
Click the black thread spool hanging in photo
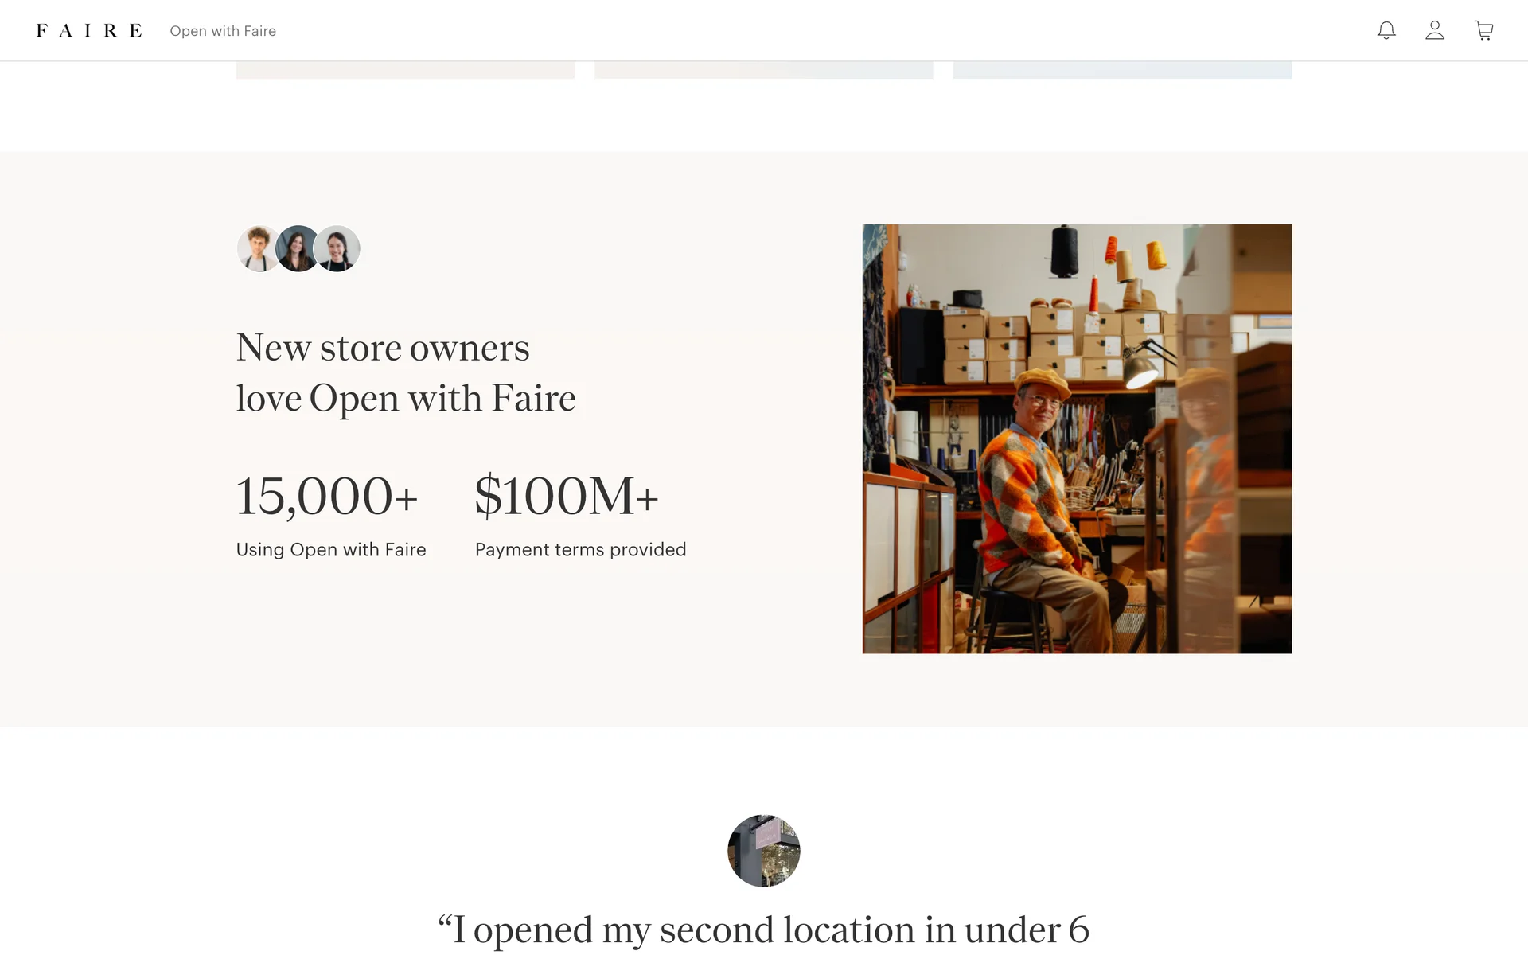pyautogui.click(x=1064, y=251)
